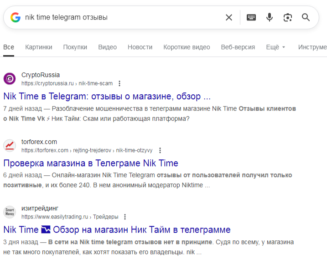Click the изитрейдинг Smart Money favicon
Screen dimensions: 327x260
(x=10, y=212)
